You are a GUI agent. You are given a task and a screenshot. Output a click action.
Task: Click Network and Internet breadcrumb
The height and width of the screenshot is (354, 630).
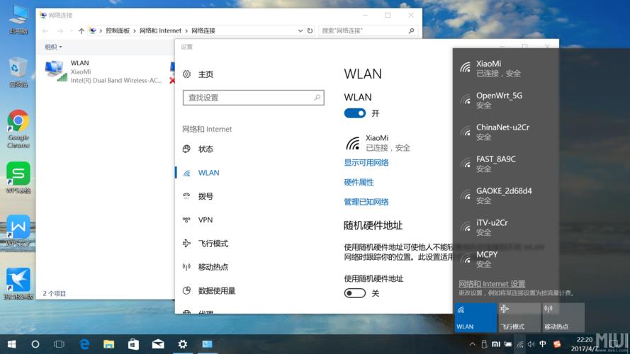click(x=160, y=30)
